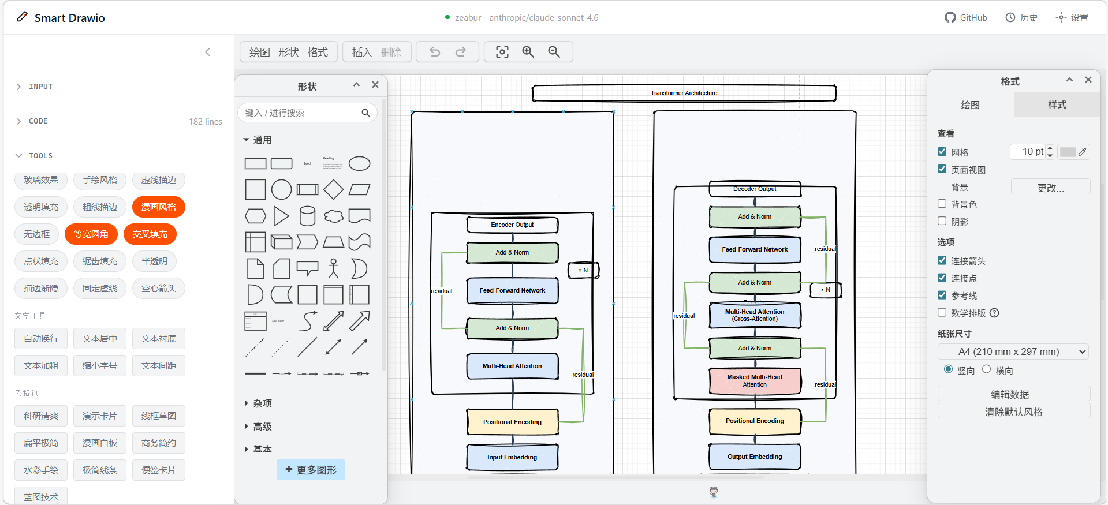Click the grid color pencil icon
Screen dimensions: 1108x505
tap(1083, 152)
